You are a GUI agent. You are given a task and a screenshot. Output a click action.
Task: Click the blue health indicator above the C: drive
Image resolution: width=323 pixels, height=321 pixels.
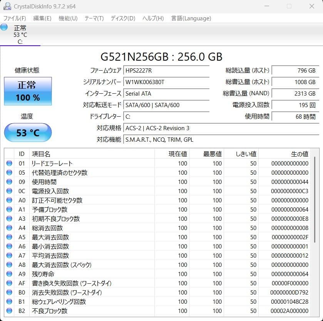coord(4,27)
